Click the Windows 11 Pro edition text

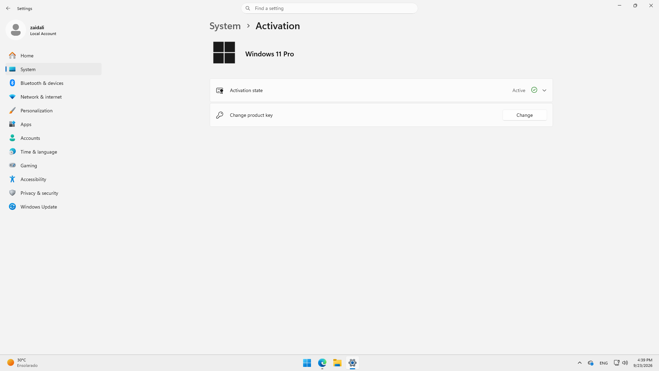(269, 54)
